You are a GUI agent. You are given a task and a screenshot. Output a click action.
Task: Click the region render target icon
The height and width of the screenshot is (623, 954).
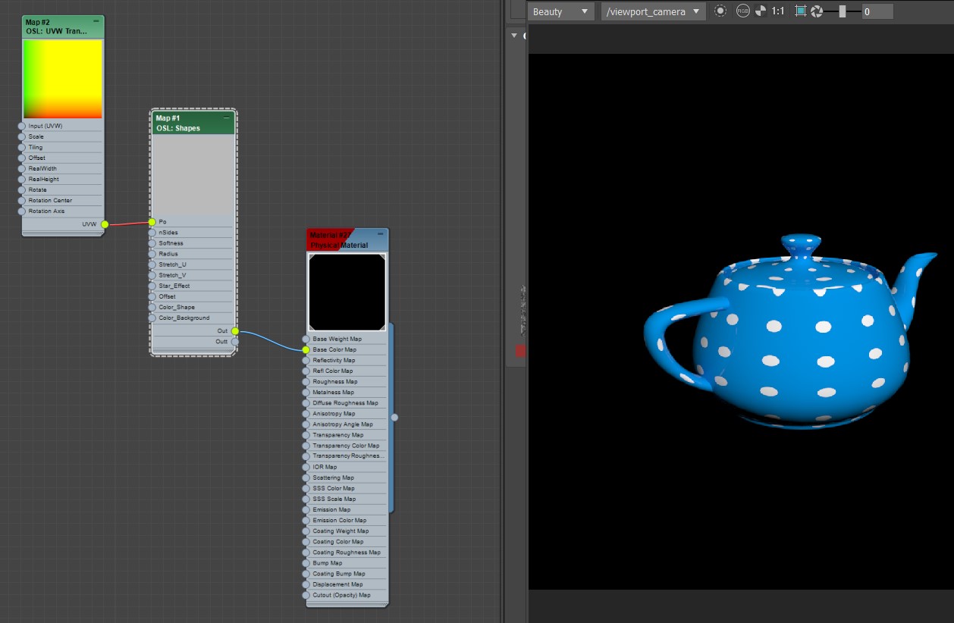(720, 11)
